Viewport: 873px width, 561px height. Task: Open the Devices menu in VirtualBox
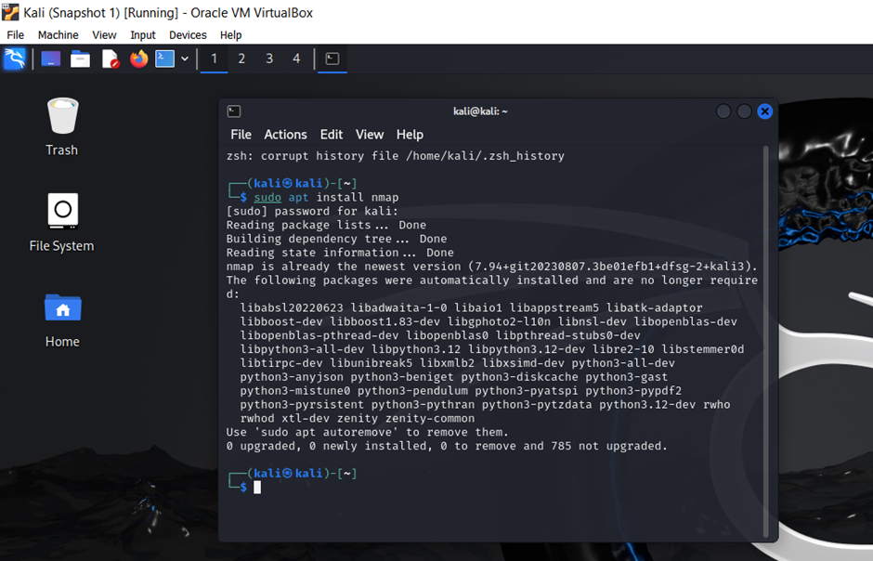point(188,34)
